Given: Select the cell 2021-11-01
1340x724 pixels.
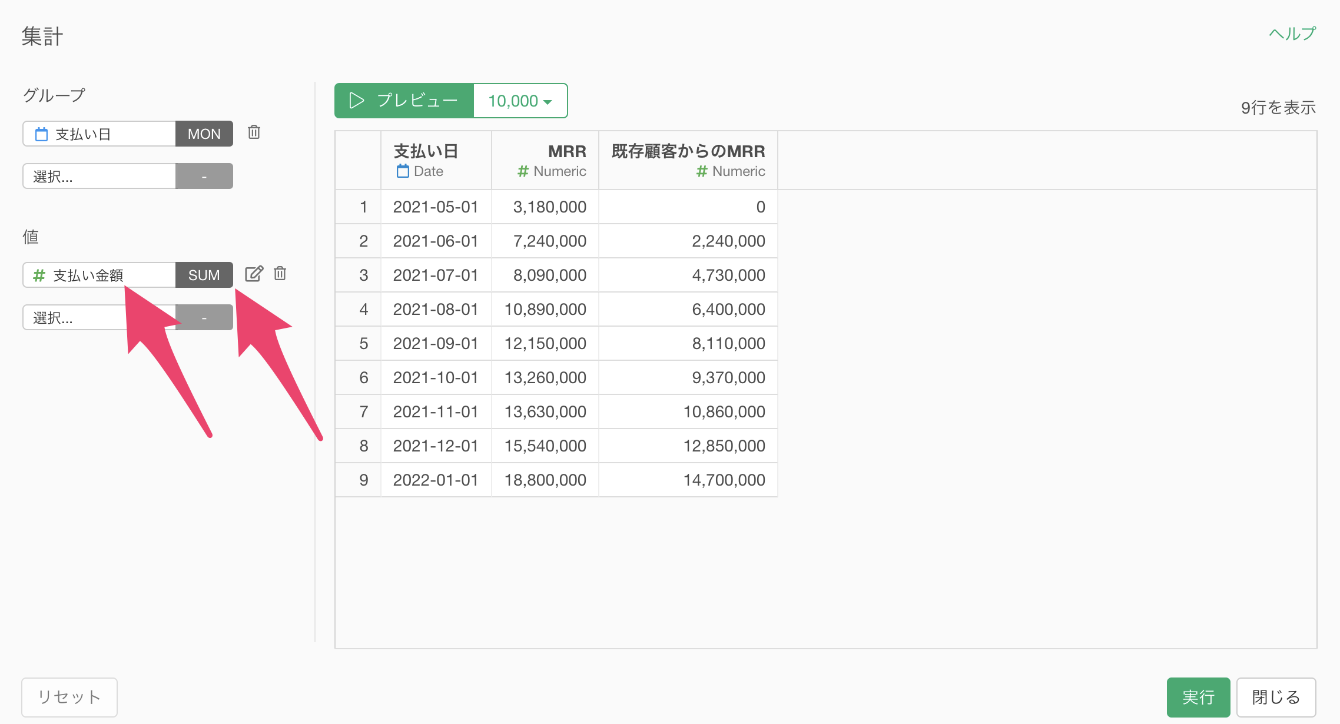Looking at the screenshot, I should click(436, 411).
